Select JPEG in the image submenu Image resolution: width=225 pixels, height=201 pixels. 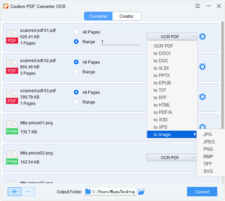click(x=211, y=142)
